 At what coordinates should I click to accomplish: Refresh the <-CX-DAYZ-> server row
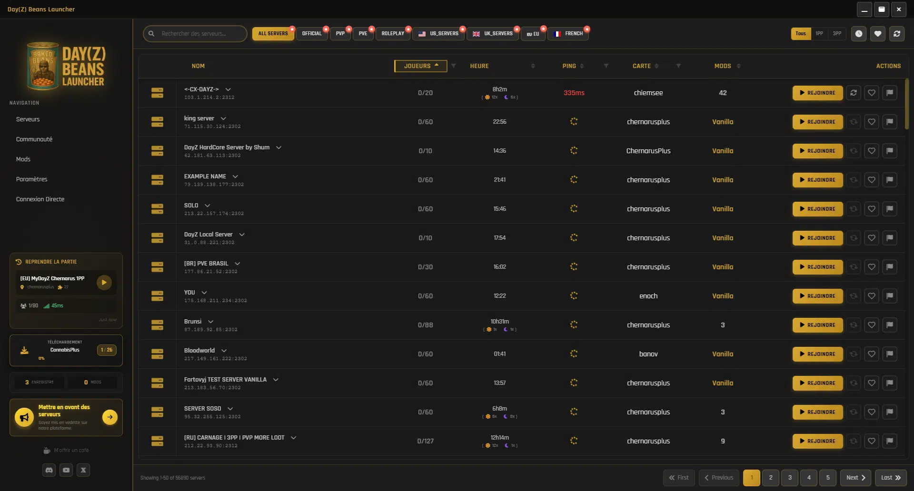pos(854,93)
